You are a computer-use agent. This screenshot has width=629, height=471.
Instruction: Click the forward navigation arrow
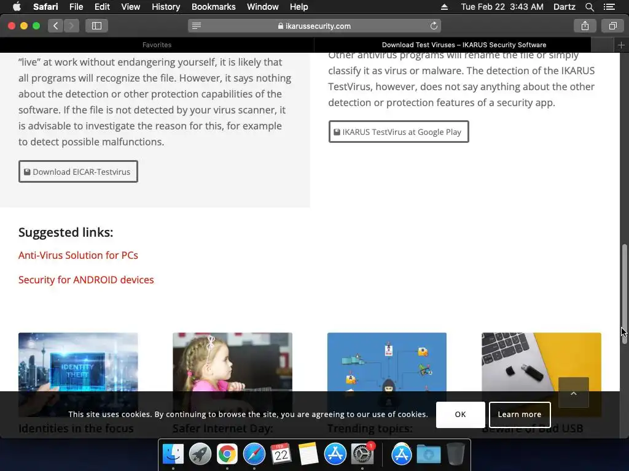point(71,26)
